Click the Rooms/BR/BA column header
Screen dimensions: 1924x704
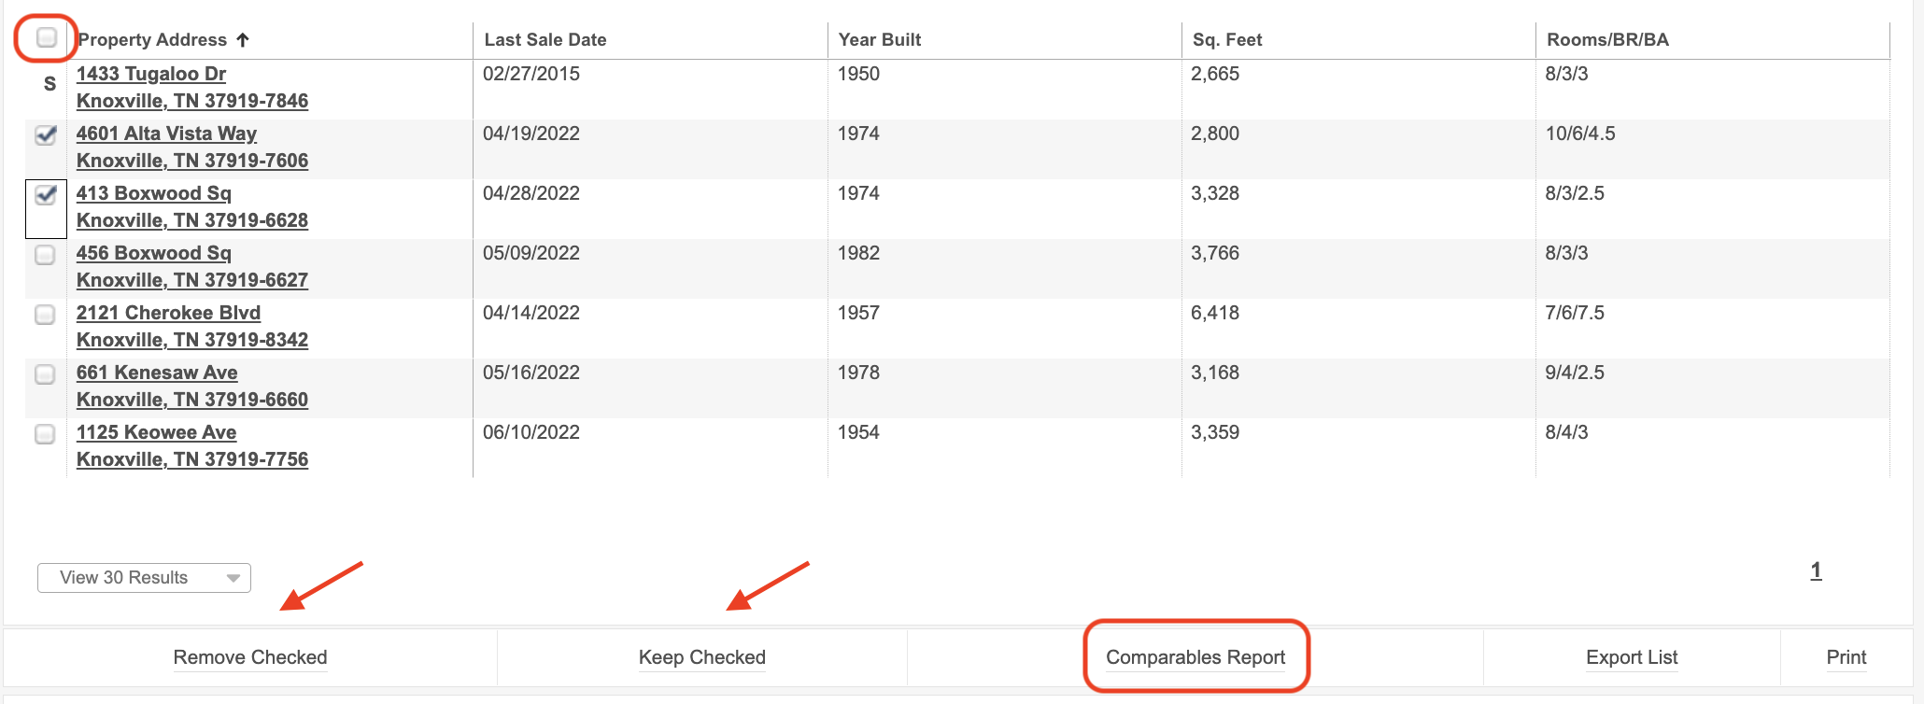[x=1607, y=40]
